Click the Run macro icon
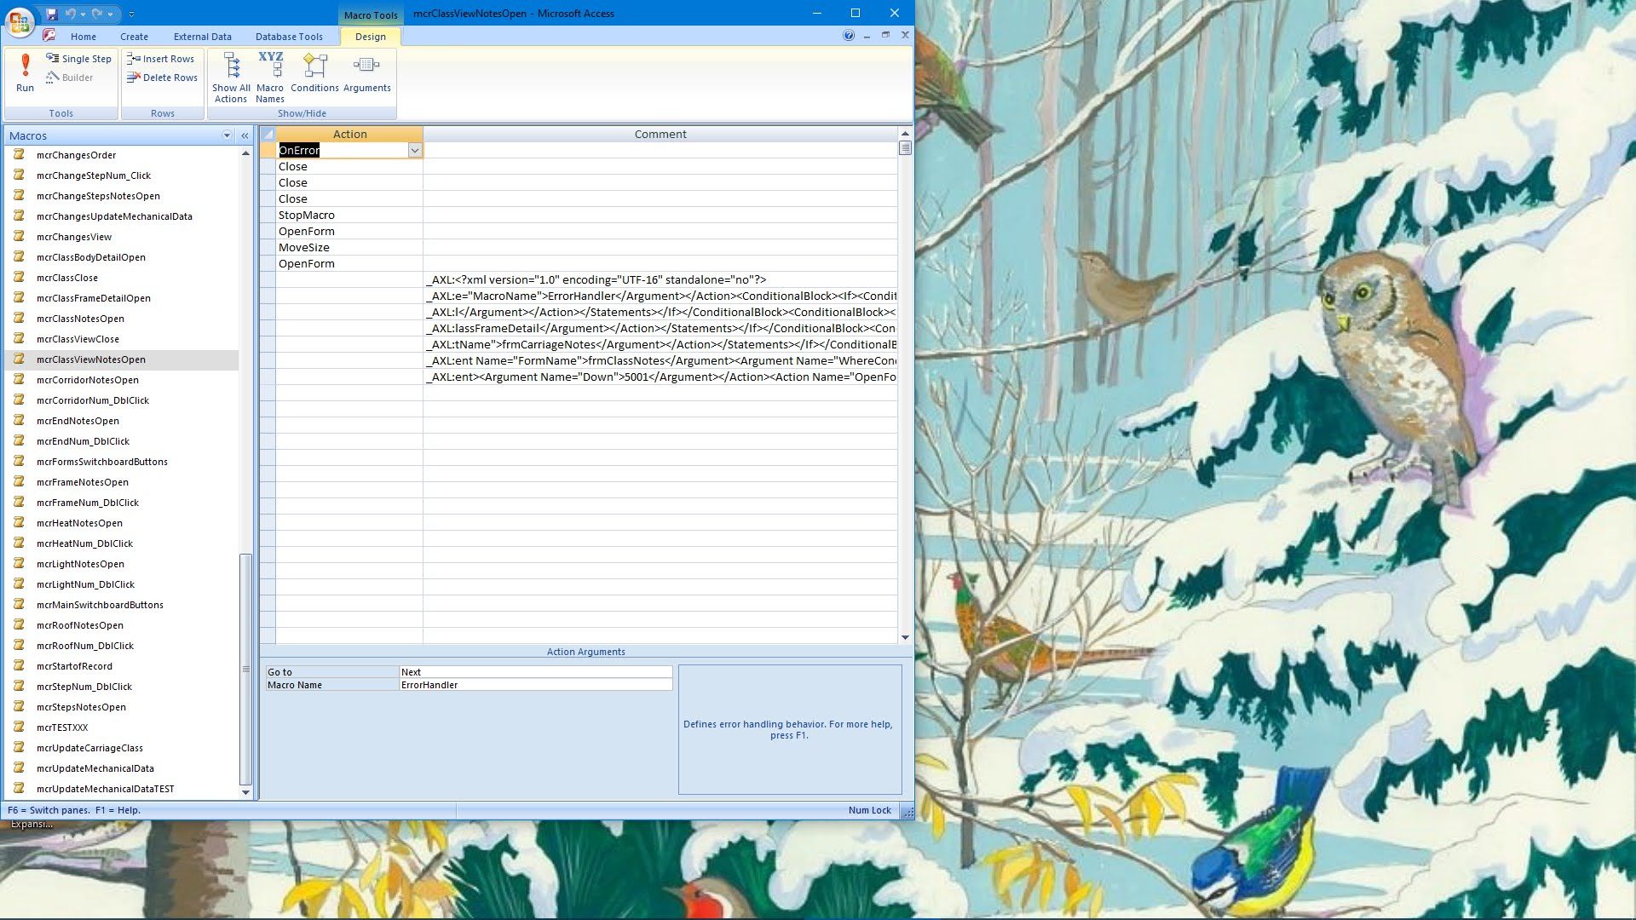1636x920 pixels. [x=26, y=72]
